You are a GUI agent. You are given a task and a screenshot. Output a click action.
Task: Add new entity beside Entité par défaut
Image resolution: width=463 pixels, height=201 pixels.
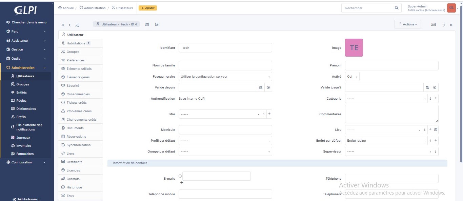tap(436, 141)
